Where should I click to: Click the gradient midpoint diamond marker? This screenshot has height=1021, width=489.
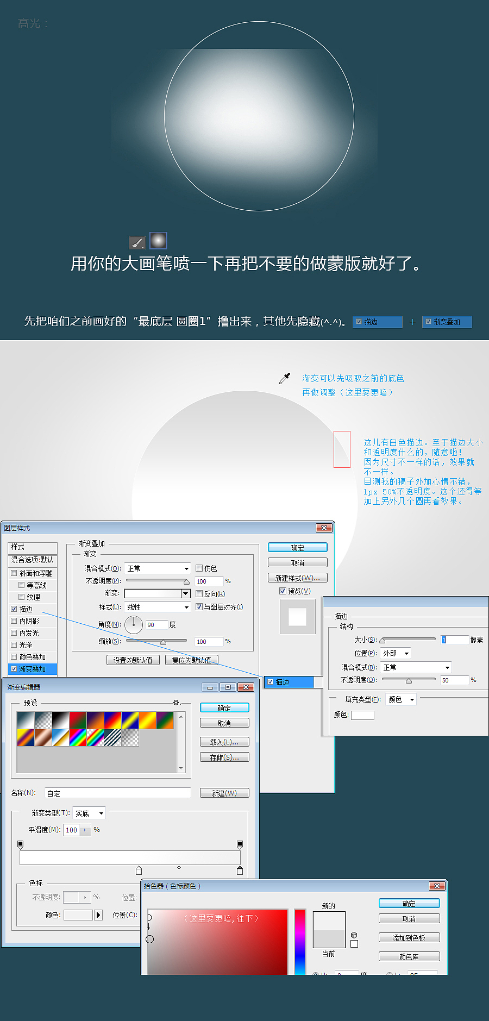point(179,867)
